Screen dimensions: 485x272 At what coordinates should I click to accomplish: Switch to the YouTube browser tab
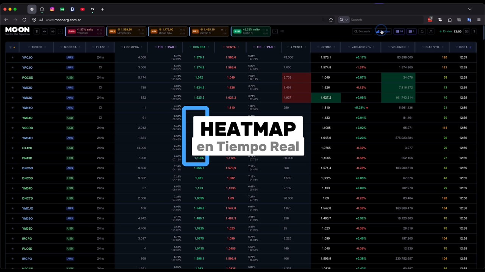pos(82,9)
